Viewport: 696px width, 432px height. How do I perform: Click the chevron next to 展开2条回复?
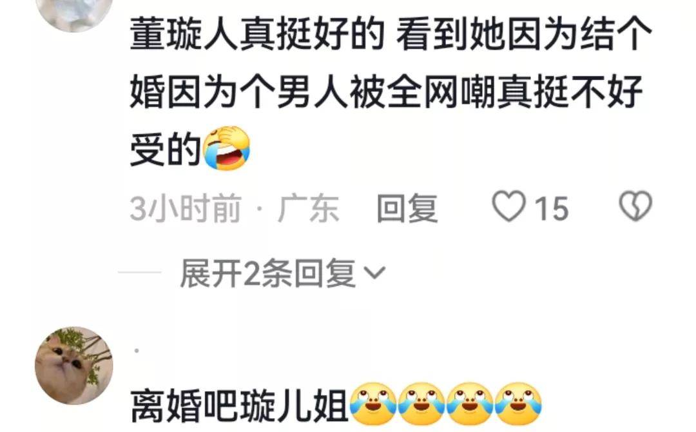pyautogui.click(x=374, y=273)
